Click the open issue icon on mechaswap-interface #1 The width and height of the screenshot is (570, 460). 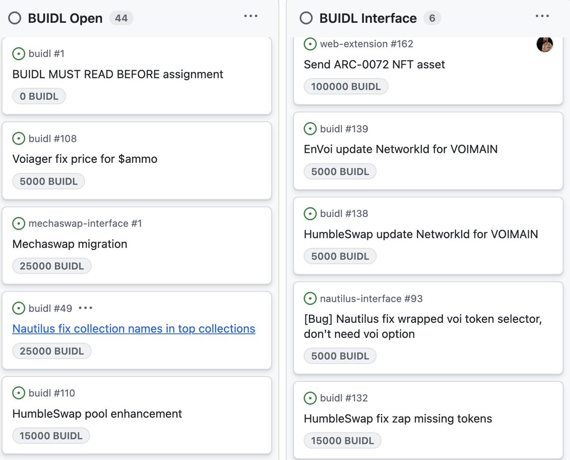pyautogui.click(x=19, y=224)
